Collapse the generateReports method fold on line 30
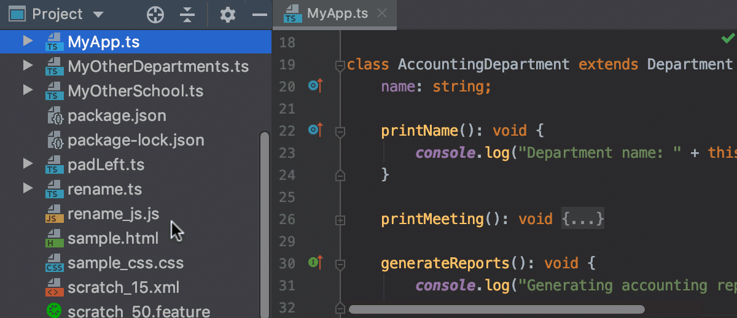Screen dimensions: 737x318 tap(340, 263)
